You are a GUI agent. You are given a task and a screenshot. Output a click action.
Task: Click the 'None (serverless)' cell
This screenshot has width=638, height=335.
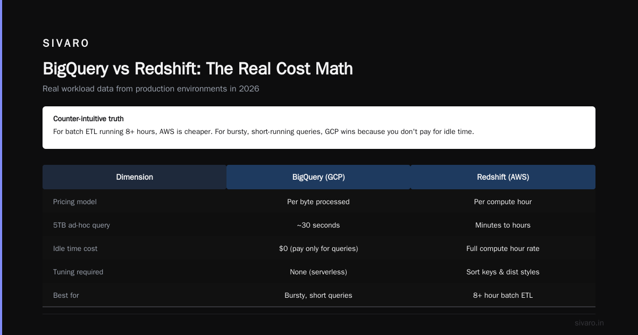(318, 272)
